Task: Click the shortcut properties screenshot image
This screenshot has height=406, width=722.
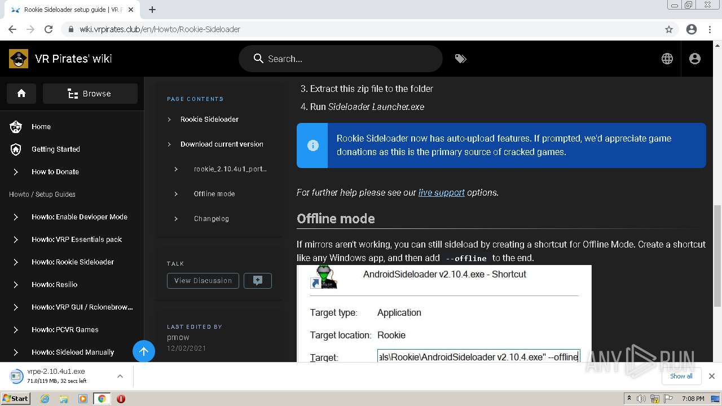Action: point(444,314)
